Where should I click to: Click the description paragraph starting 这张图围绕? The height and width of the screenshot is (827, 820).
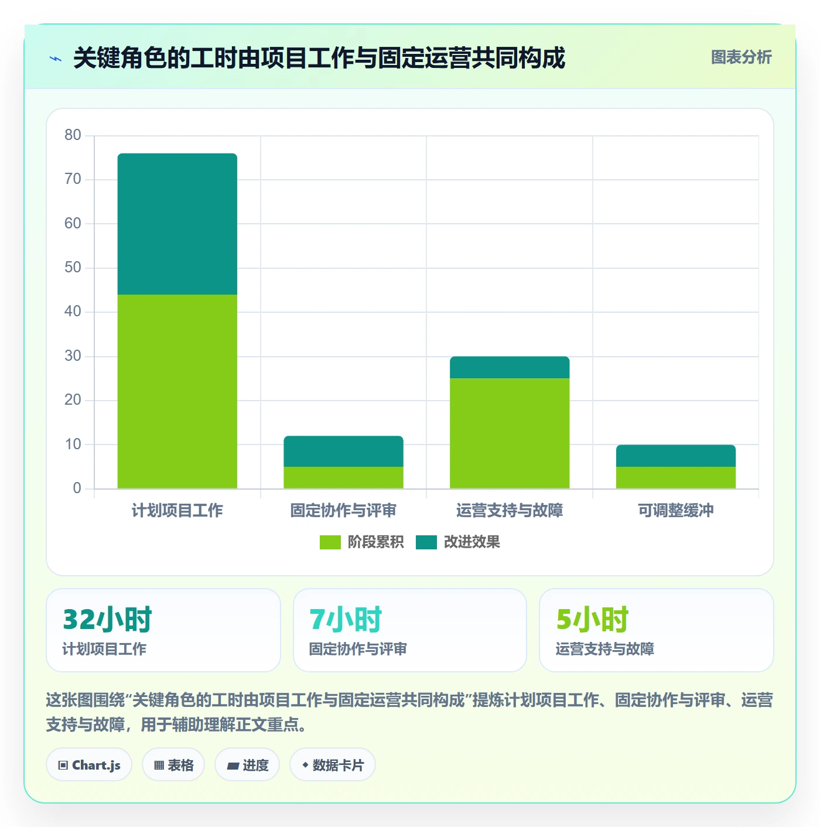click(410, 712)
